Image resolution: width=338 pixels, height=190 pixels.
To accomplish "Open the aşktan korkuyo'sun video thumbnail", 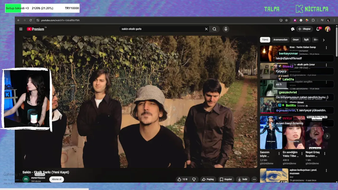I will click(x=274, y=175).
